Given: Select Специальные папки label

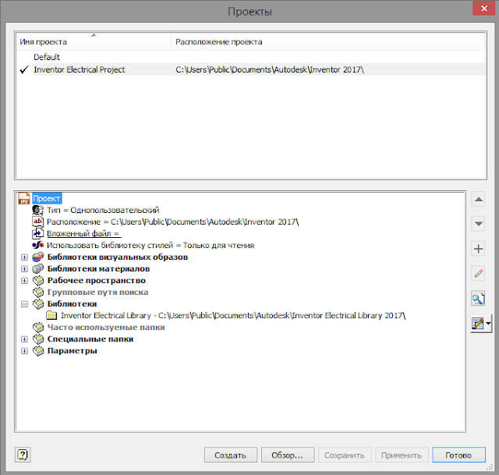Looking at the screenshot, I should click(90, 339).
